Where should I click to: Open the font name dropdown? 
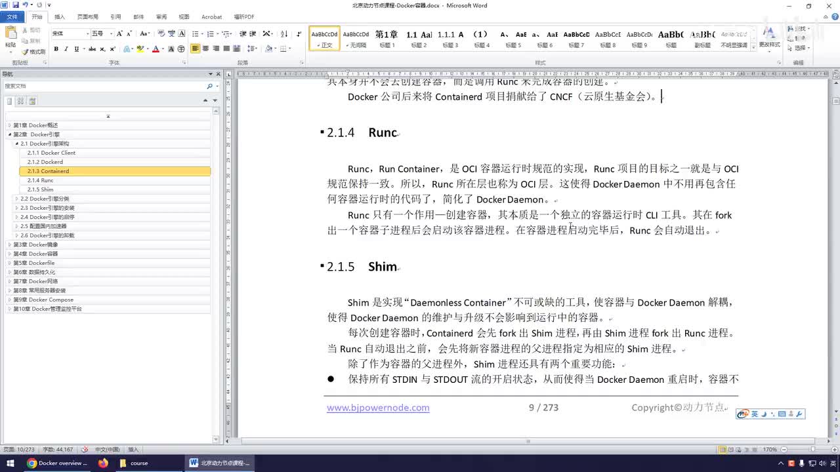87,33
